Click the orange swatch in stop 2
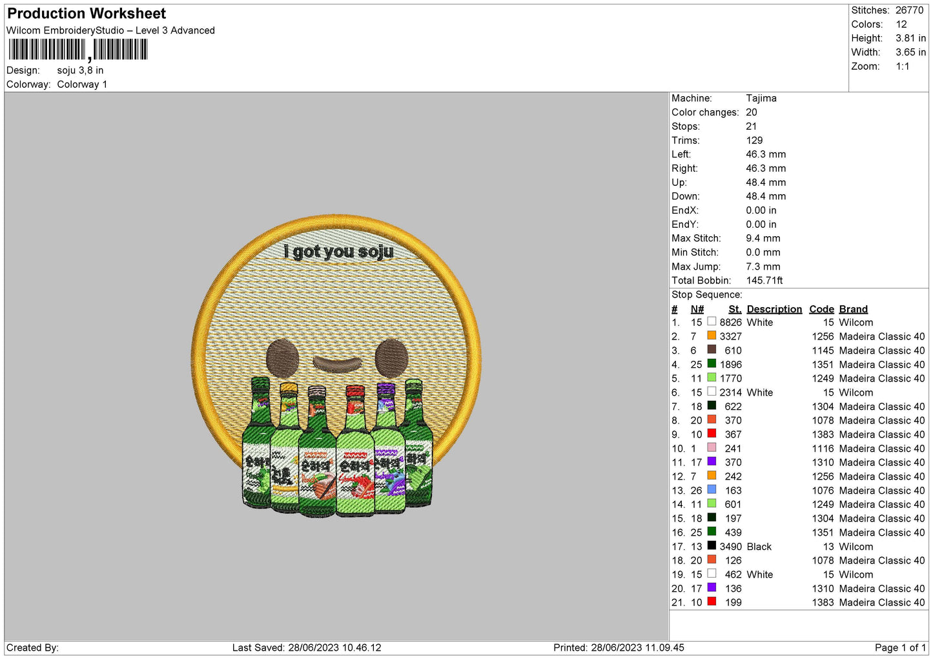This screenshot has height=659, width=933. (x=712, y=336)
